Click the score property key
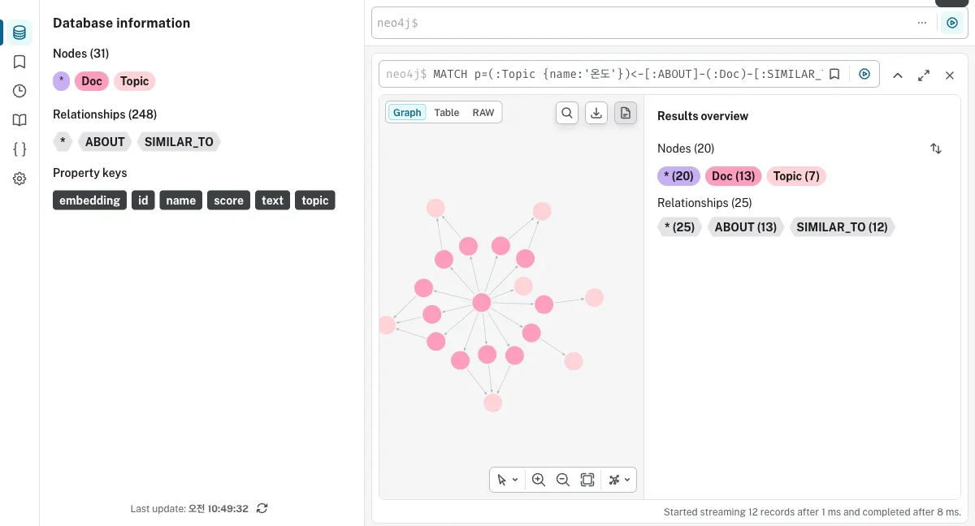This screenshot has height=526, width=975. (229, 200)
